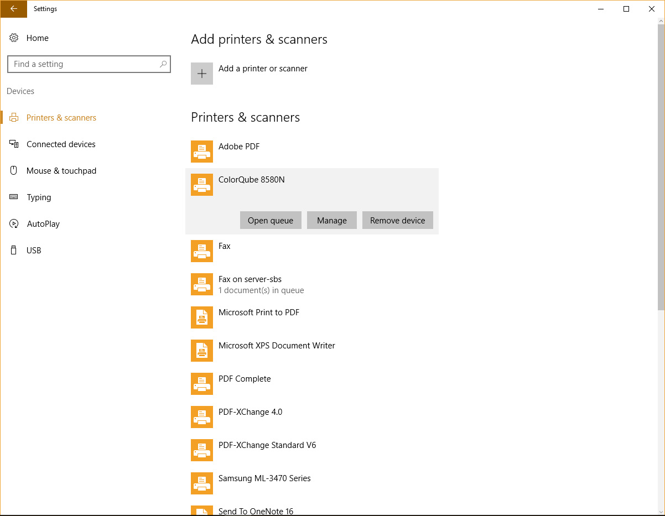Click the Find a setting search box
Image resolution: width=665 pixels, height=516 pixels.
point(89,64)
